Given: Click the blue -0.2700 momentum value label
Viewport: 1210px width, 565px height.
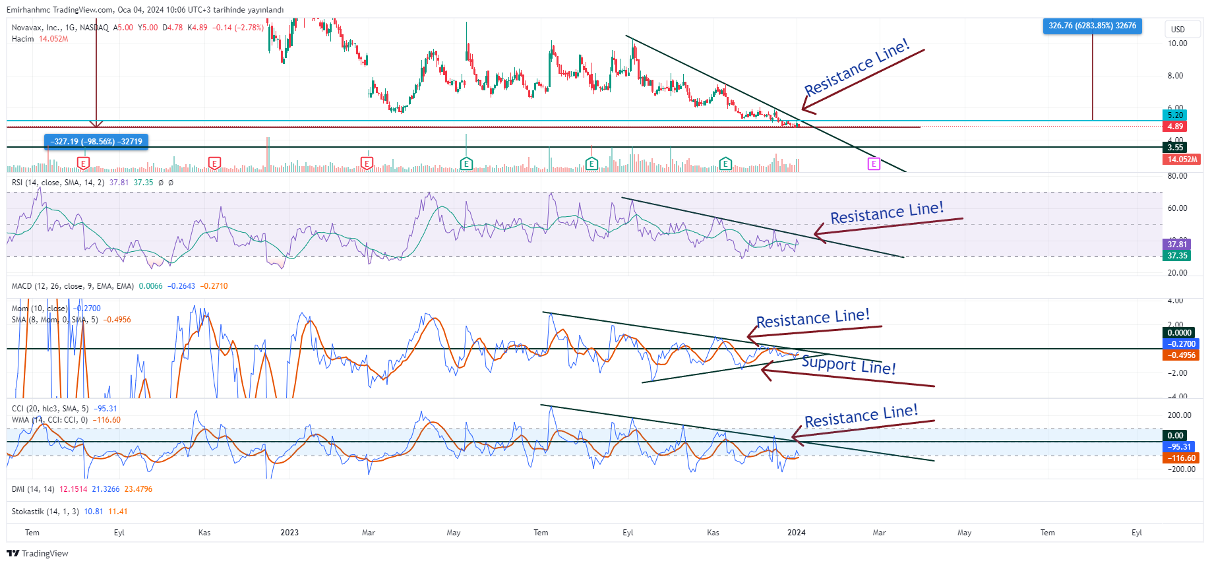Looking at the screenshot, I should [1182, 344].
